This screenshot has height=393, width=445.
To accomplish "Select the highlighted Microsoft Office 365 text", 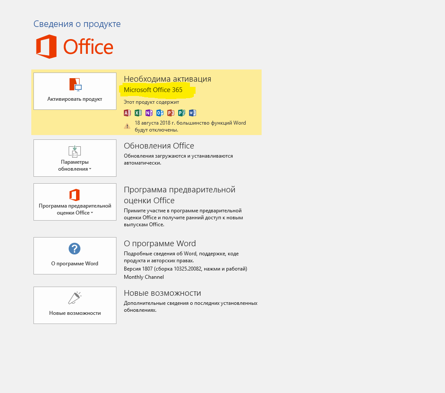I will coord(153,90).
